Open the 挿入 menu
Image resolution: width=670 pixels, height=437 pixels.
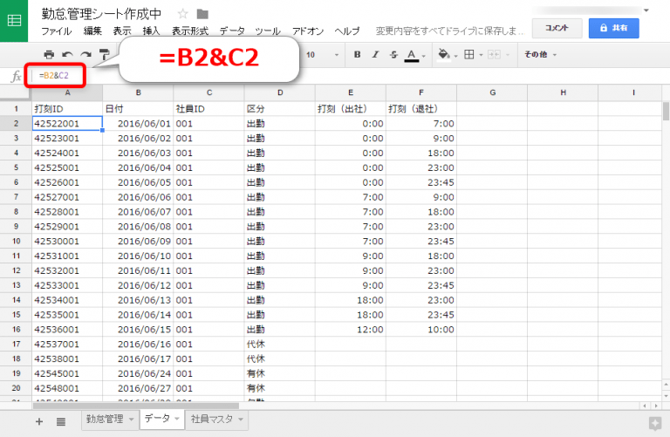[151, 31]
